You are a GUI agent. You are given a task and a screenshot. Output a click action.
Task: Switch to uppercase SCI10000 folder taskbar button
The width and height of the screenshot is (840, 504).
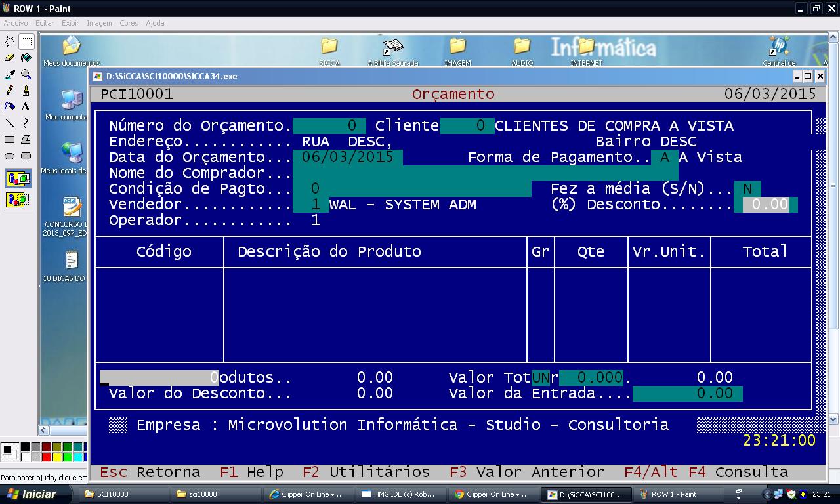[125, 494]
